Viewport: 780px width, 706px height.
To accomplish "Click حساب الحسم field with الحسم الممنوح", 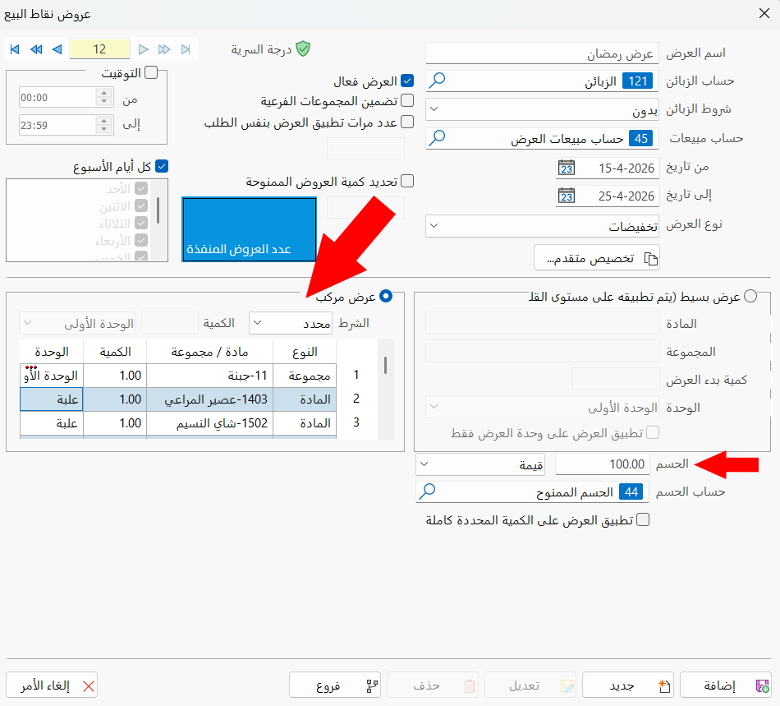I will 532,492.
